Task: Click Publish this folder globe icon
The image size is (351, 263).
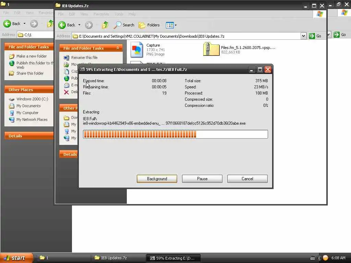Action: pyautogui.click(x=12, y=63)
